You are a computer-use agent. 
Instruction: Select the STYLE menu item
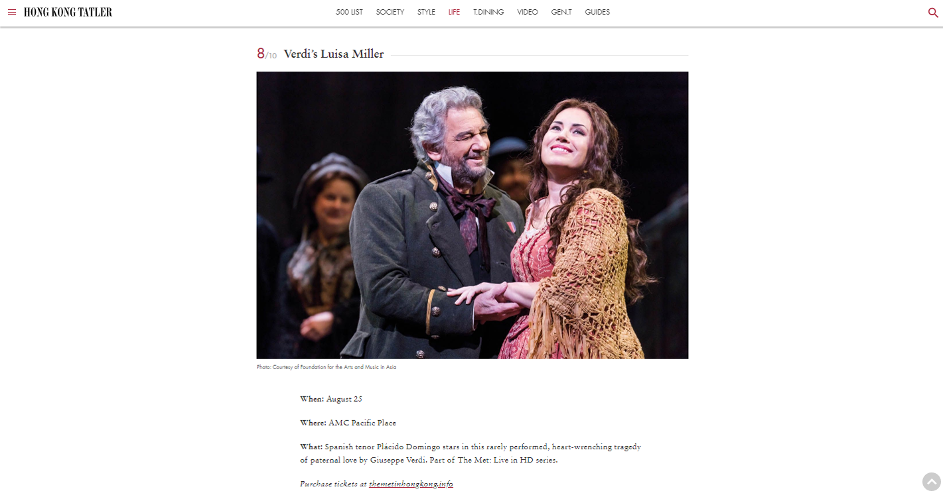click(426, 12)
